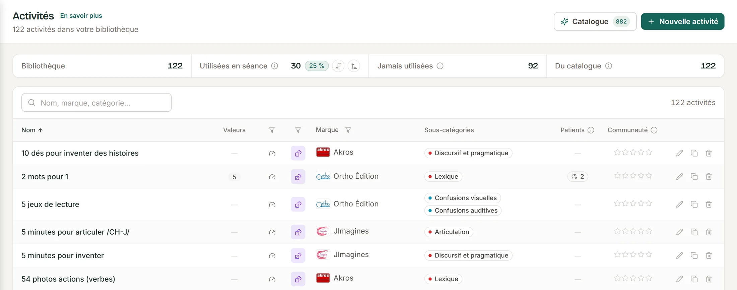The width and height of the screenshot is (737, 290).
Task: Duplicate 54 photos actions (verbes)
Action: click(x=694, y=279)
